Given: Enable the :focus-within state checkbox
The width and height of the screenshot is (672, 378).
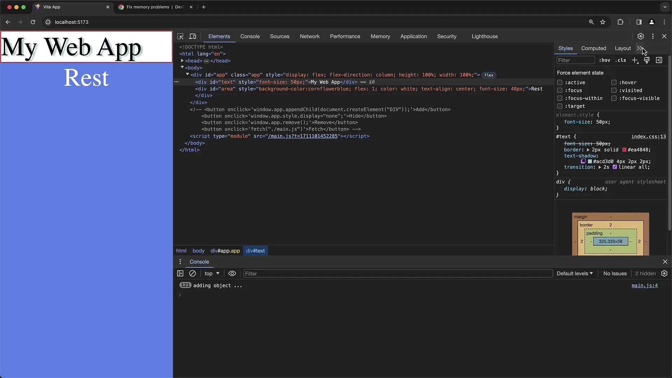Looking at the screenshot, I should click(560, 98).
